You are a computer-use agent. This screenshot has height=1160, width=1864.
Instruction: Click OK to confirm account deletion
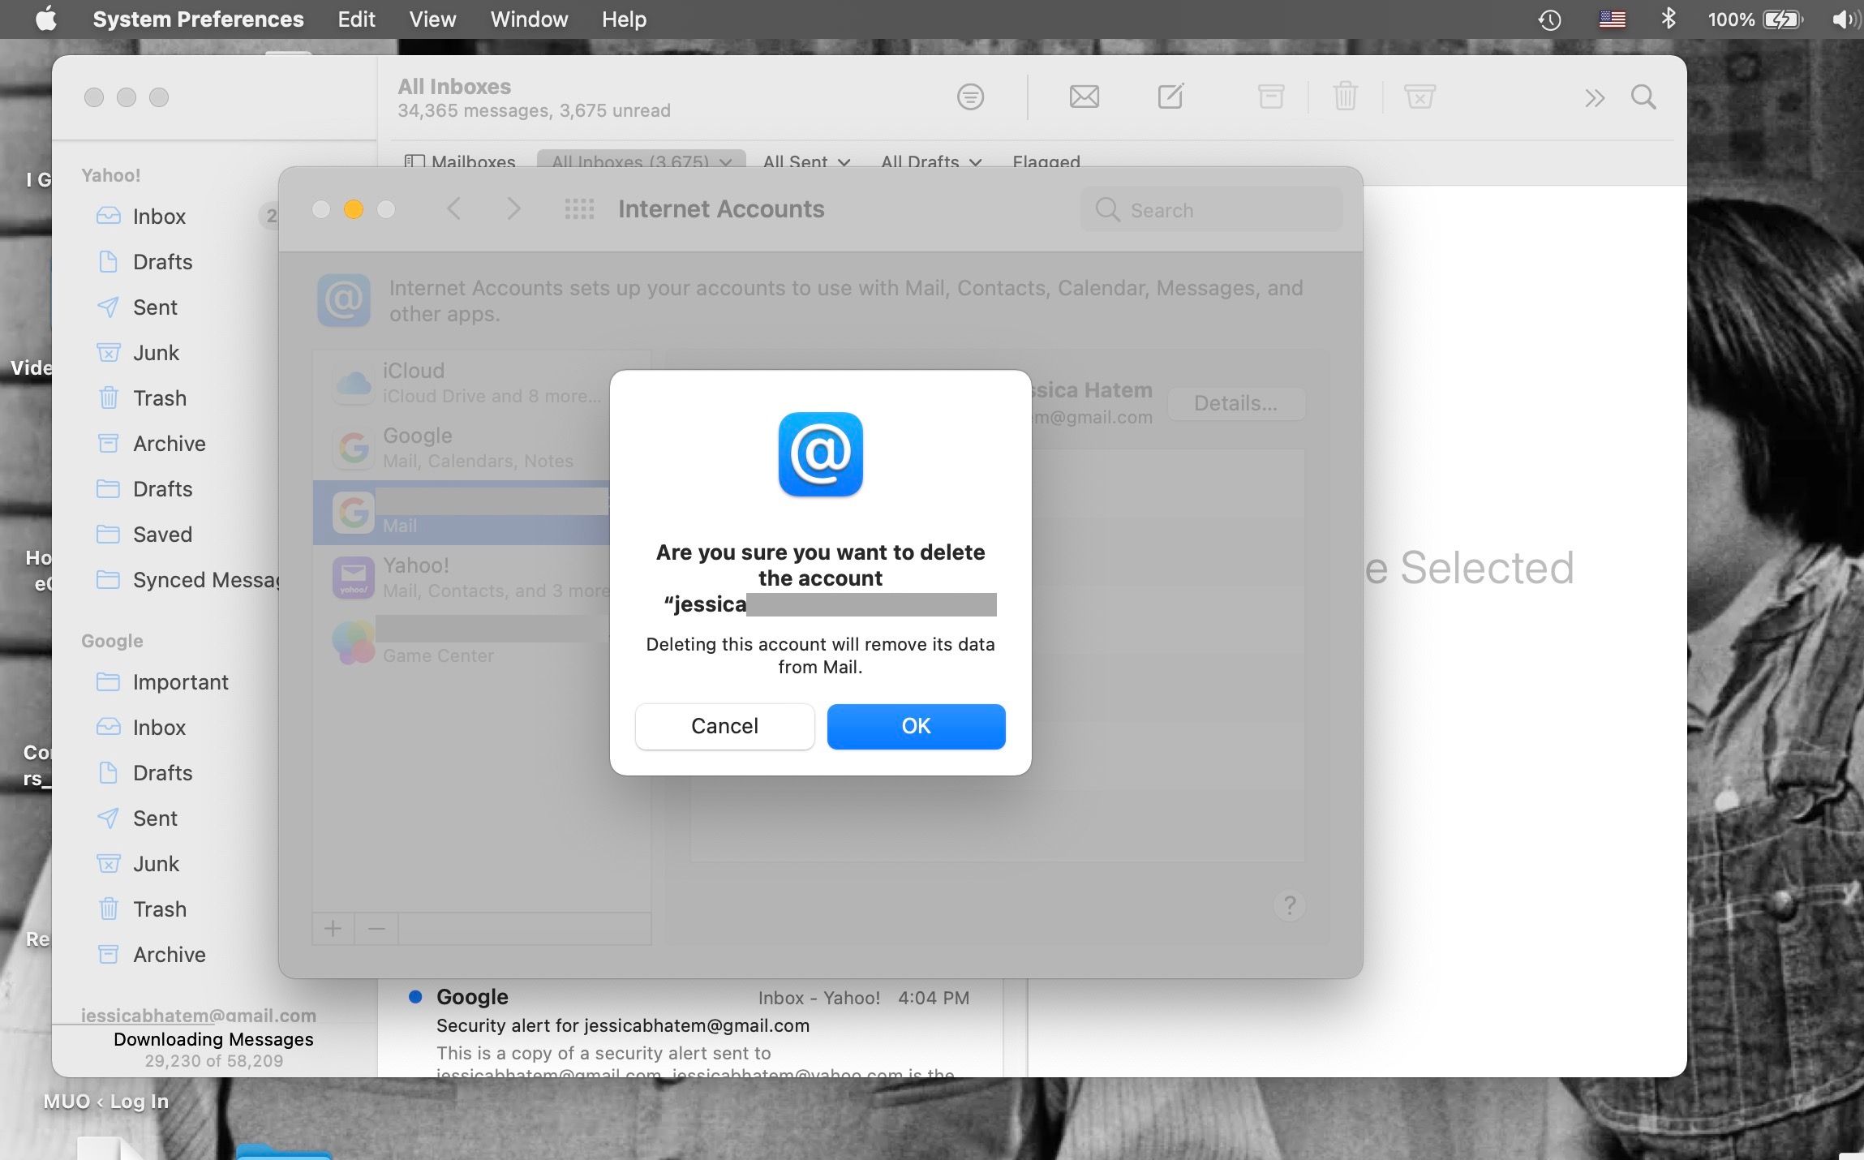point(915,726)
